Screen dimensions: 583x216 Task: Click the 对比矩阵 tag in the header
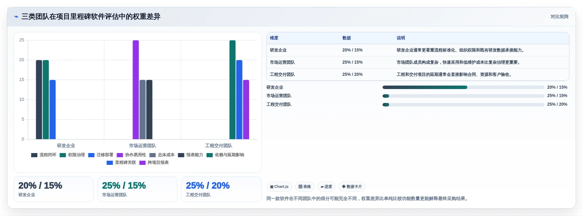click(559, 17)
